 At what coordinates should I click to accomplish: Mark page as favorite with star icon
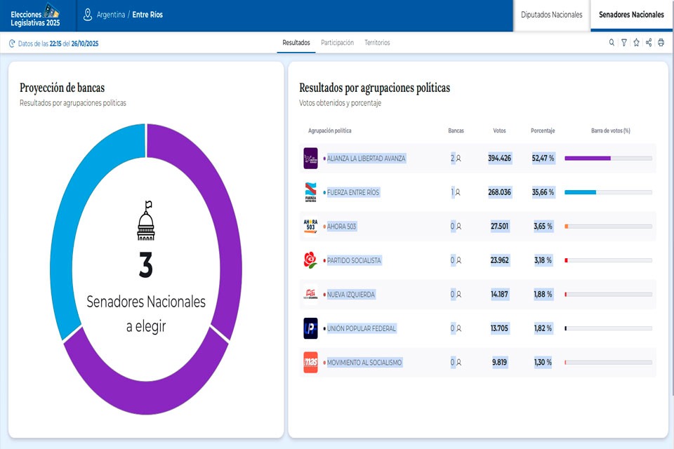(636, 43)
